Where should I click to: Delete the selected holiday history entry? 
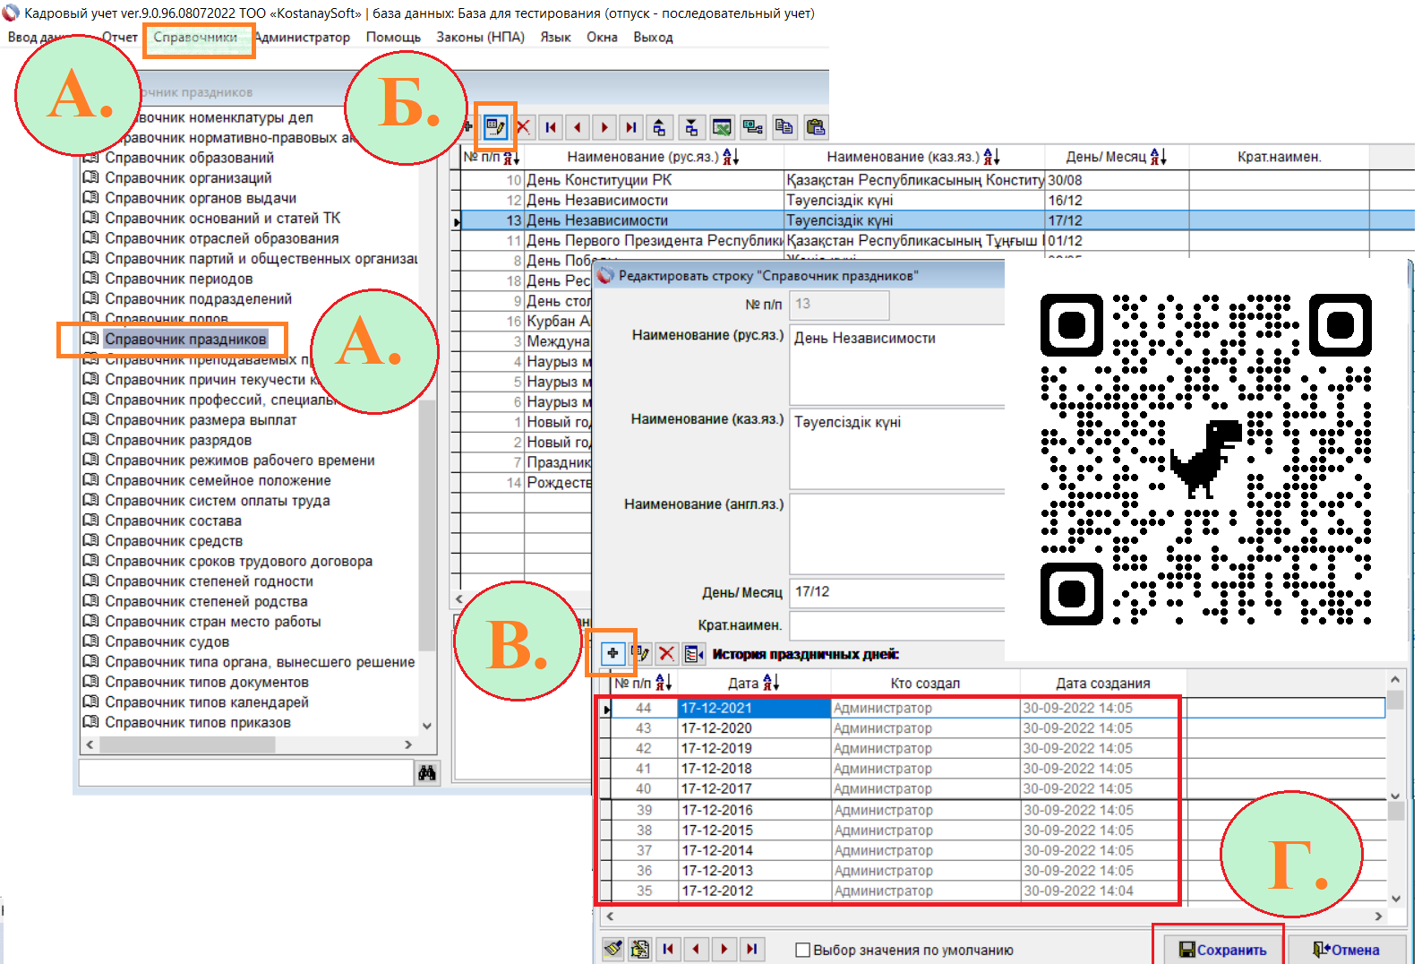[x=666, y=653]
